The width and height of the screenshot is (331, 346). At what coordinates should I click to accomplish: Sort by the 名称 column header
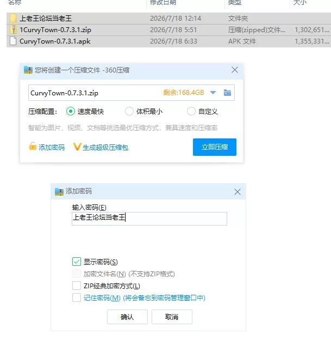pyautogui.click(x=15, y=2)
